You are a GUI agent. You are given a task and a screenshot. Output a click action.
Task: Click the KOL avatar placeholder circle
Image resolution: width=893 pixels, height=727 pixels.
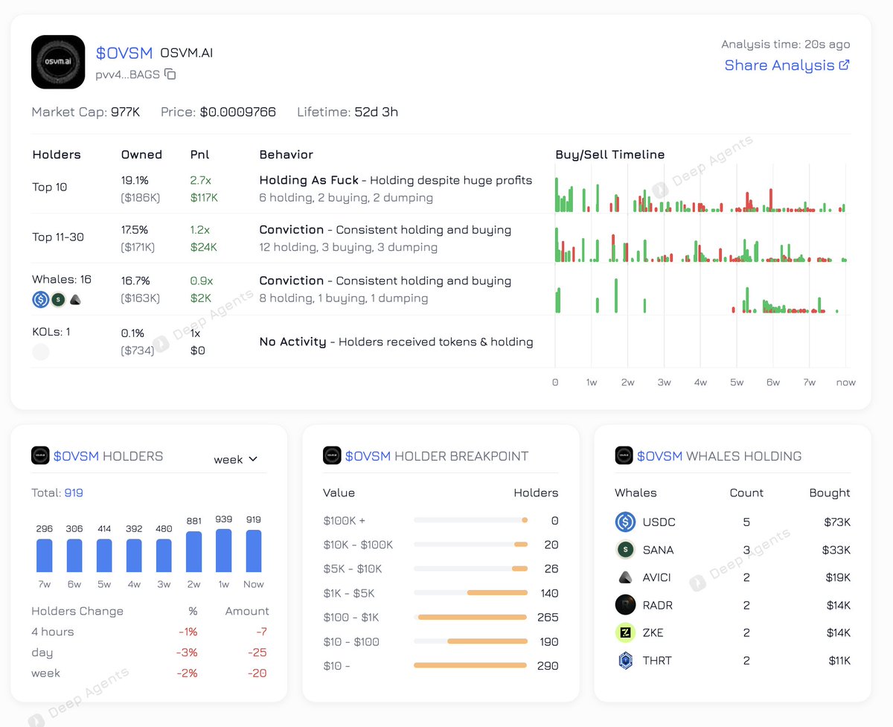[41, 352]
